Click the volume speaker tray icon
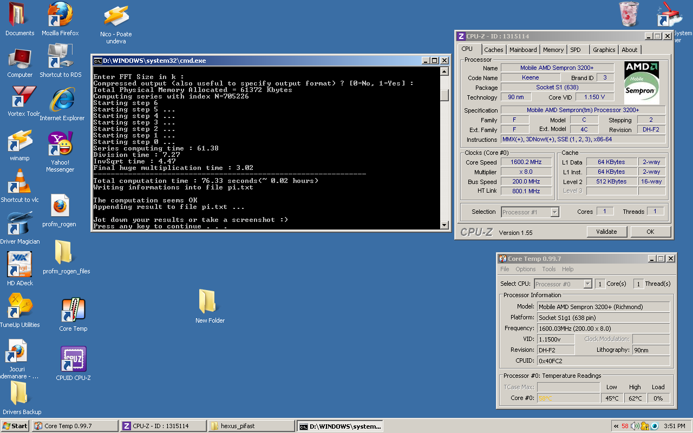This screenshot has height=433, width=693. coord(635,426)
